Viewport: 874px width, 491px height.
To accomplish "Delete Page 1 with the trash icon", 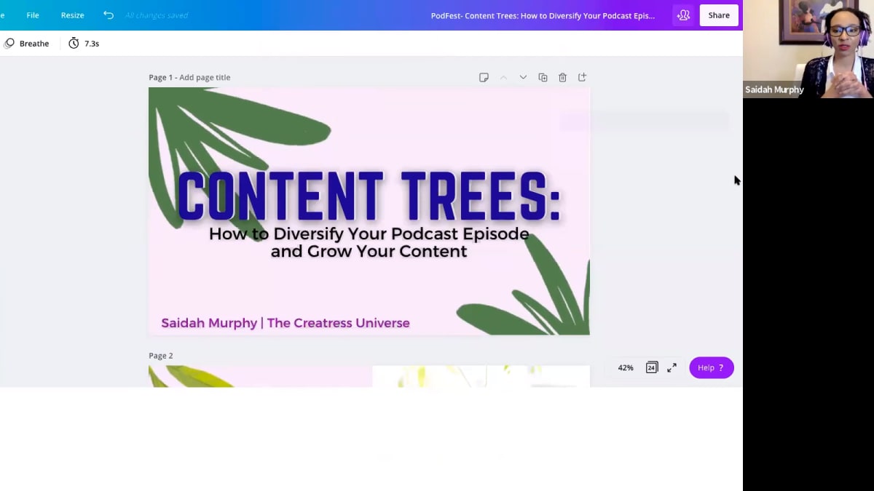I will pos(562,77).
